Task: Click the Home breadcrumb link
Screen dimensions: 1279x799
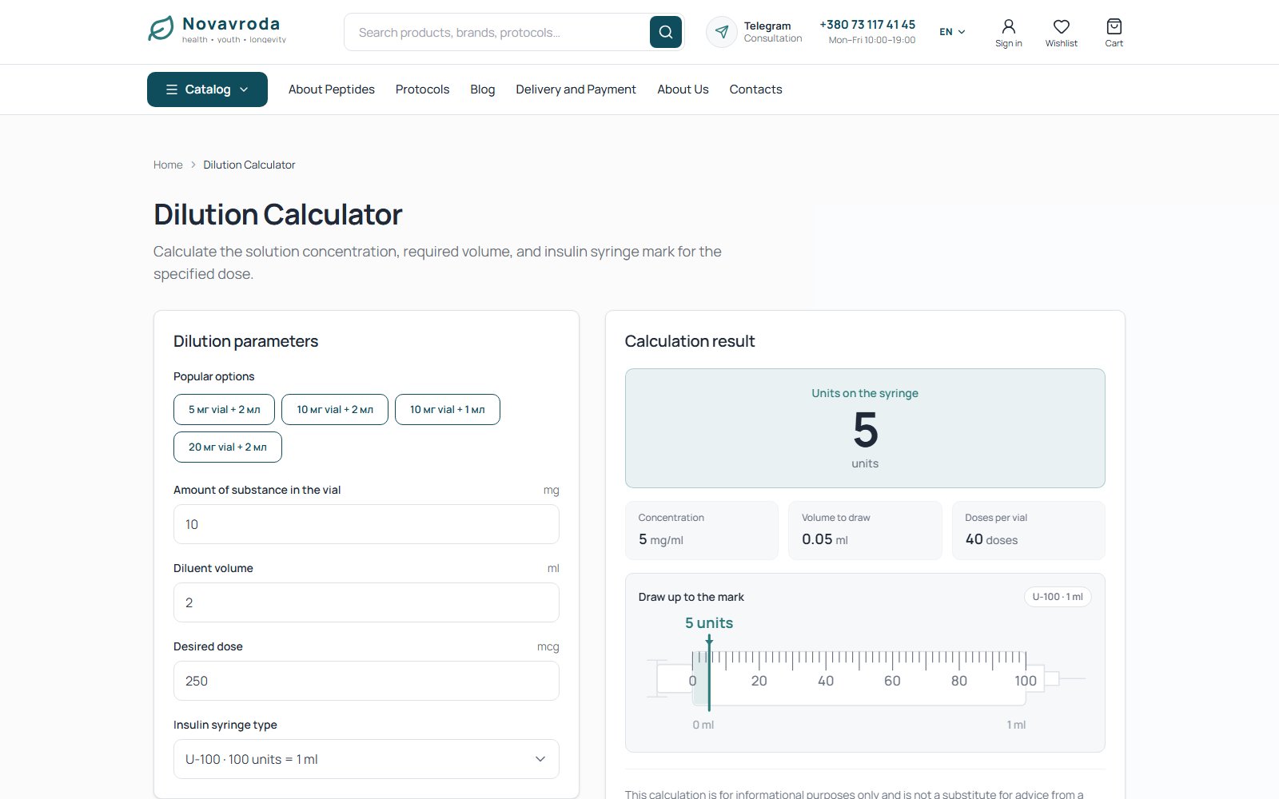Action: (x=168, y=165)
